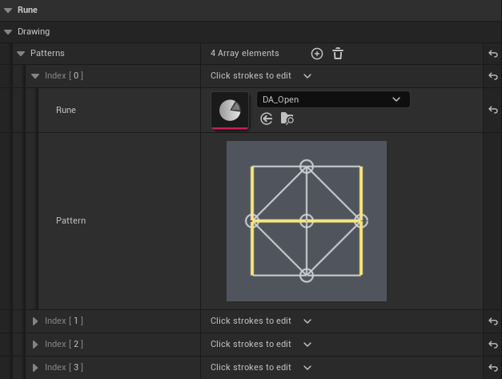Collapse the Drawing section

[x=8, y=32]
